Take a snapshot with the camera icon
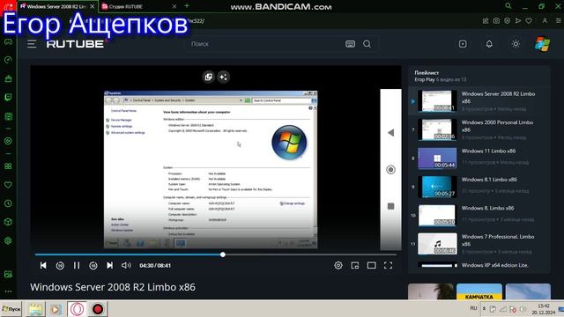This screenshot has height=317, width=564. pos(496,21)
